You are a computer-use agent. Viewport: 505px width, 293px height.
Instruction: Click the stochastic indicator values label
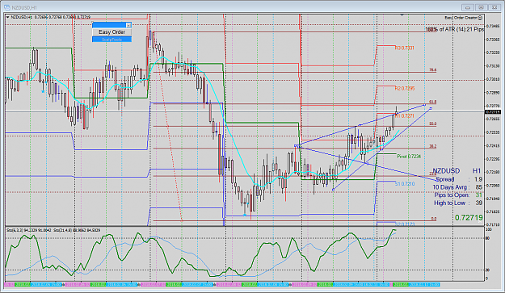53,230
